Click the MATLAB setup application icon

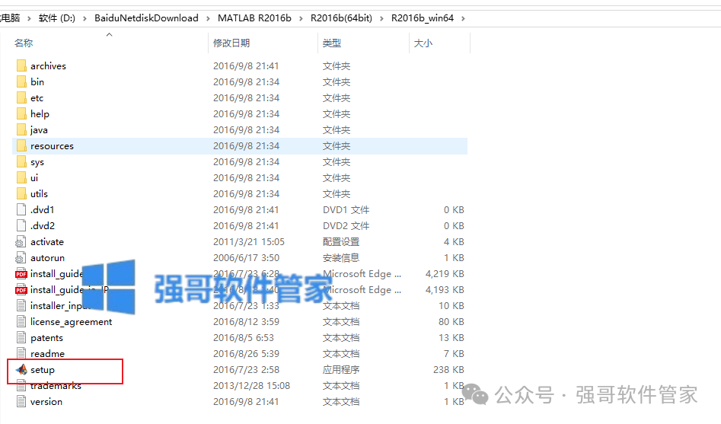(x=21, y=369)
